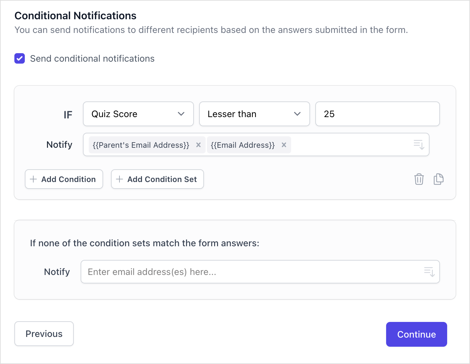This screenshot has height=364, width=470.
Task: Uncheck the Send conditional notifications checkbox
Action: click(x=20, y=58)
